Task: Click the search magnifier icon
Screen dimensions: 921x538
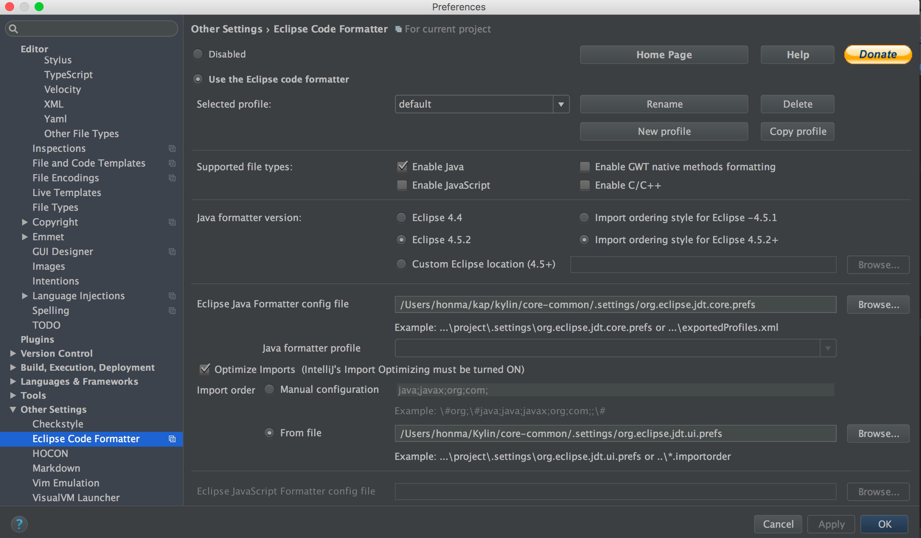Action: pos(13,29)
